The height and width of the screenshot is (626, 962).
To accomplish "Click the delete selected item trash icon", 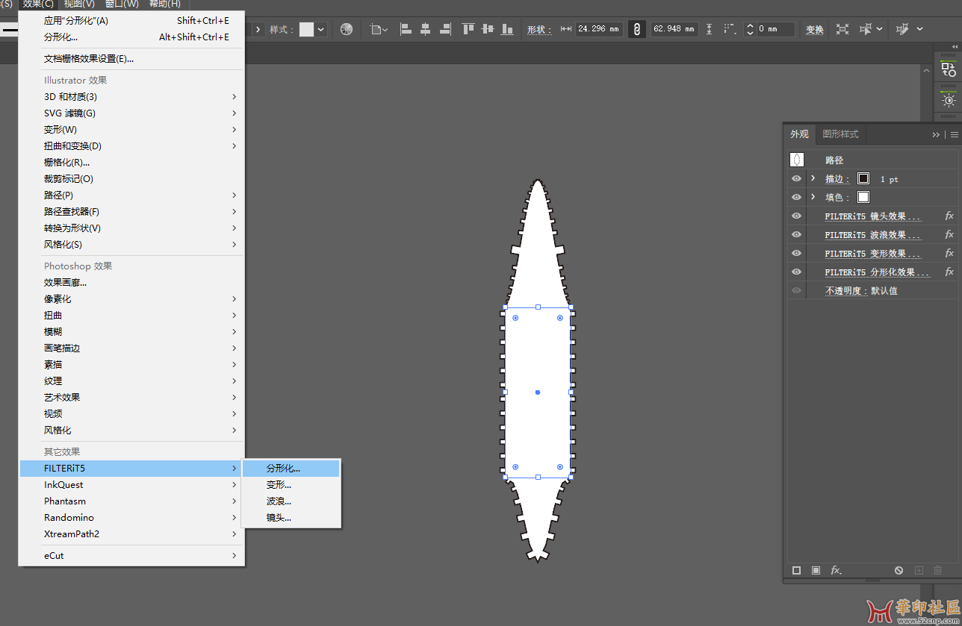I will [x=938, y=570].
